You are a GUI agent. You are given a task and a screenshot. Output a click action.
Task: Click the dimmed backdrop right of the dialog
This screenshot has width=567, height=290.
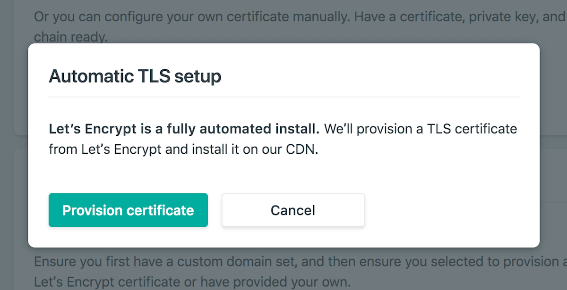553,141
